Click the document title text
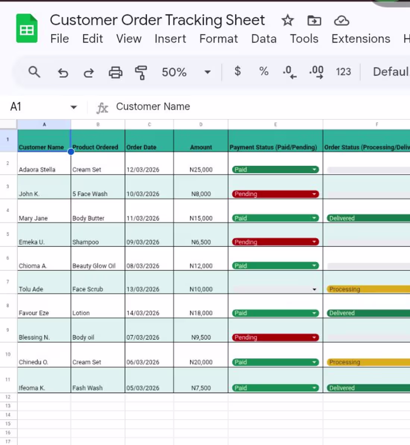Viewport: 410px width, 445px height. pos(157,20)
